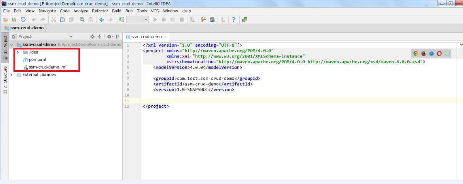The width and height of the screenshot is (463, 184).
Task: Click the Paste toolbar icon
Action: coord(71,20)
